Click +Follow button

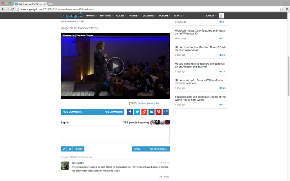tap(79, 149)
